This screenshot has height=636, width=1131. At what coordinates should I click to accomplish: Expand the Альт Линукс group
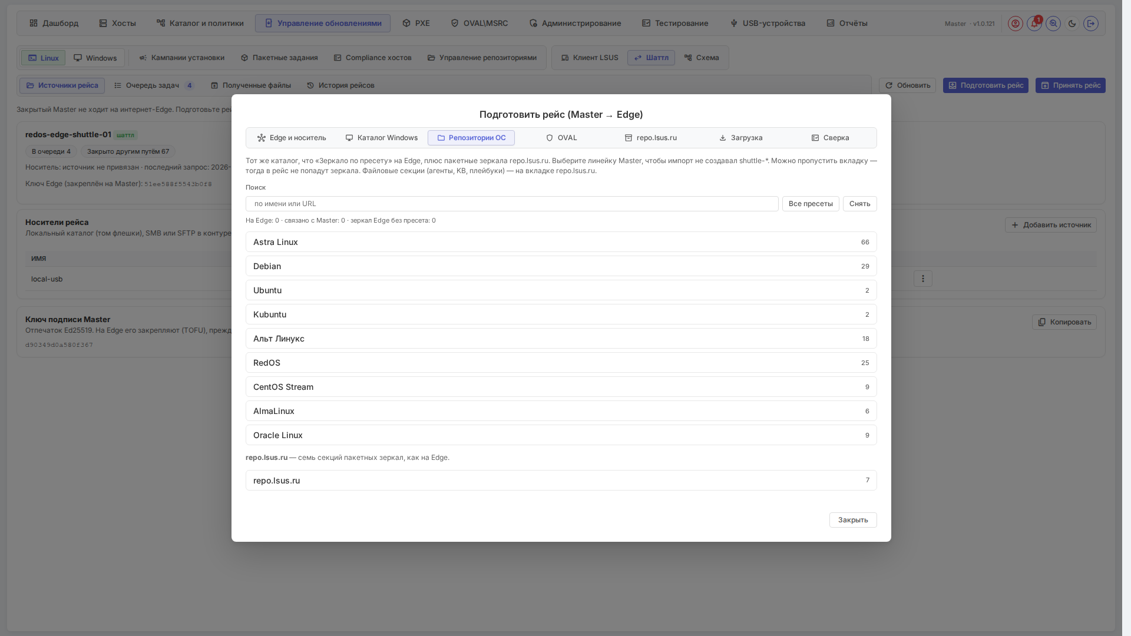click(561, 339)
